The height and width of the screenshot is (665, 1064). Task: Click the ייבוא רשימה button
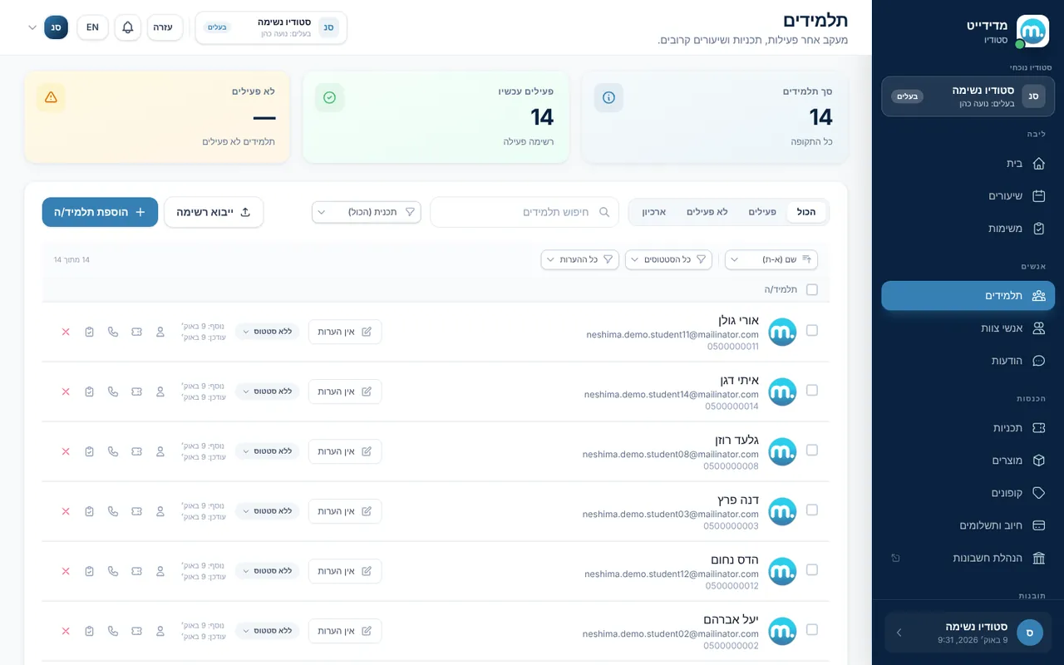pos(214,212)
